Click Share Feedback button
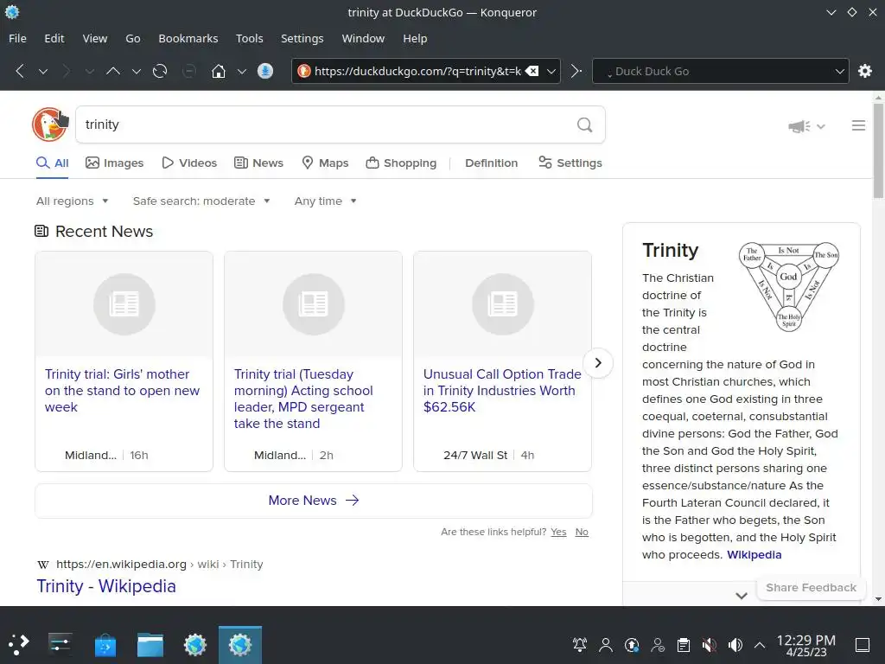 click(x=811, y=588)
